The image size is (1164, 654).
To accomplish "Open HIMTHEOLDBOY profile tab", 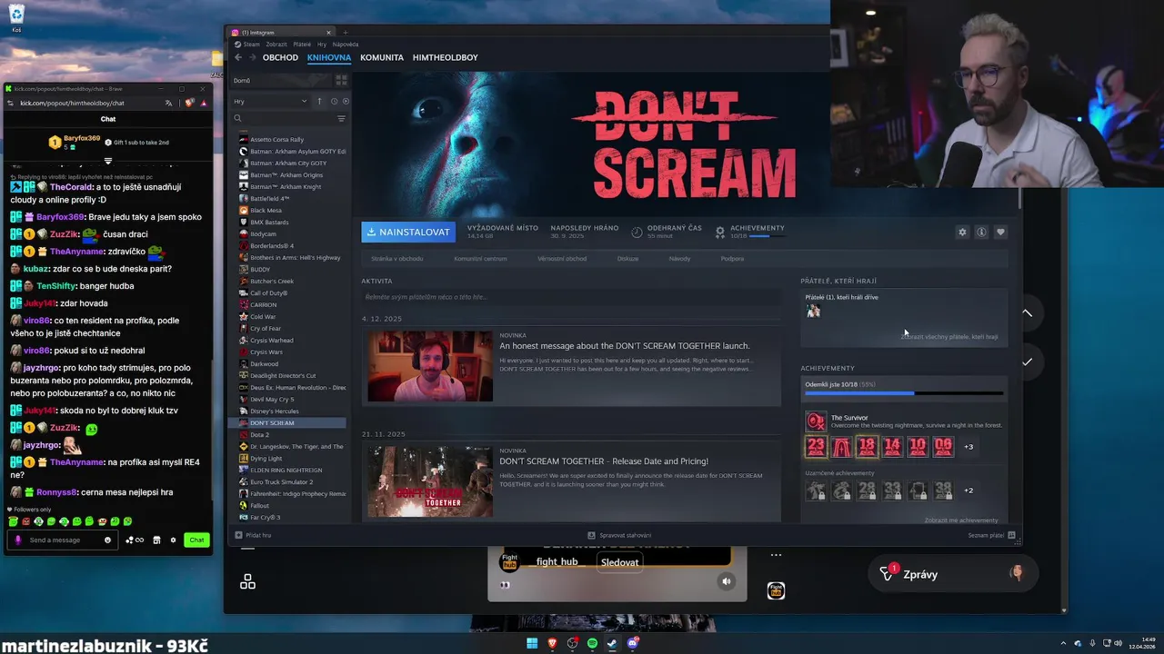I will (445, 57).
